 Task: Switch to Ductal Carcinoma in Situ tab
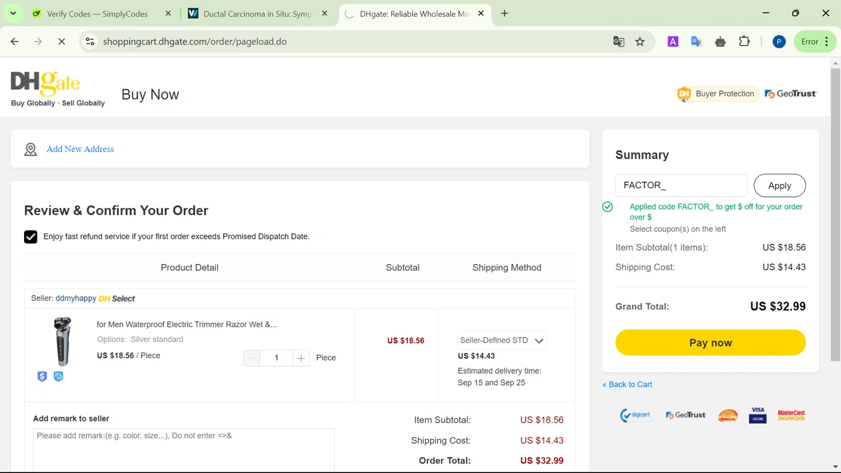coord(258,13)
